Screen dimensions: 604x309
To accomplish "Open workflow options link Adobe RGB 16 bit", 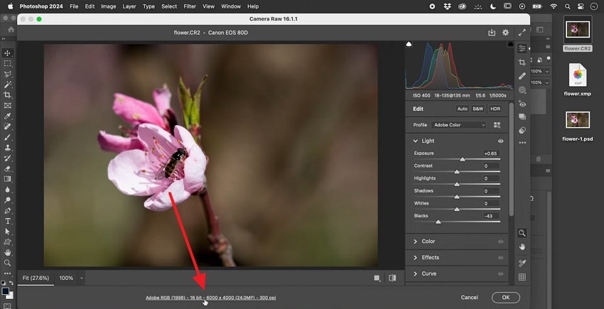I will [x=211, y=298].
